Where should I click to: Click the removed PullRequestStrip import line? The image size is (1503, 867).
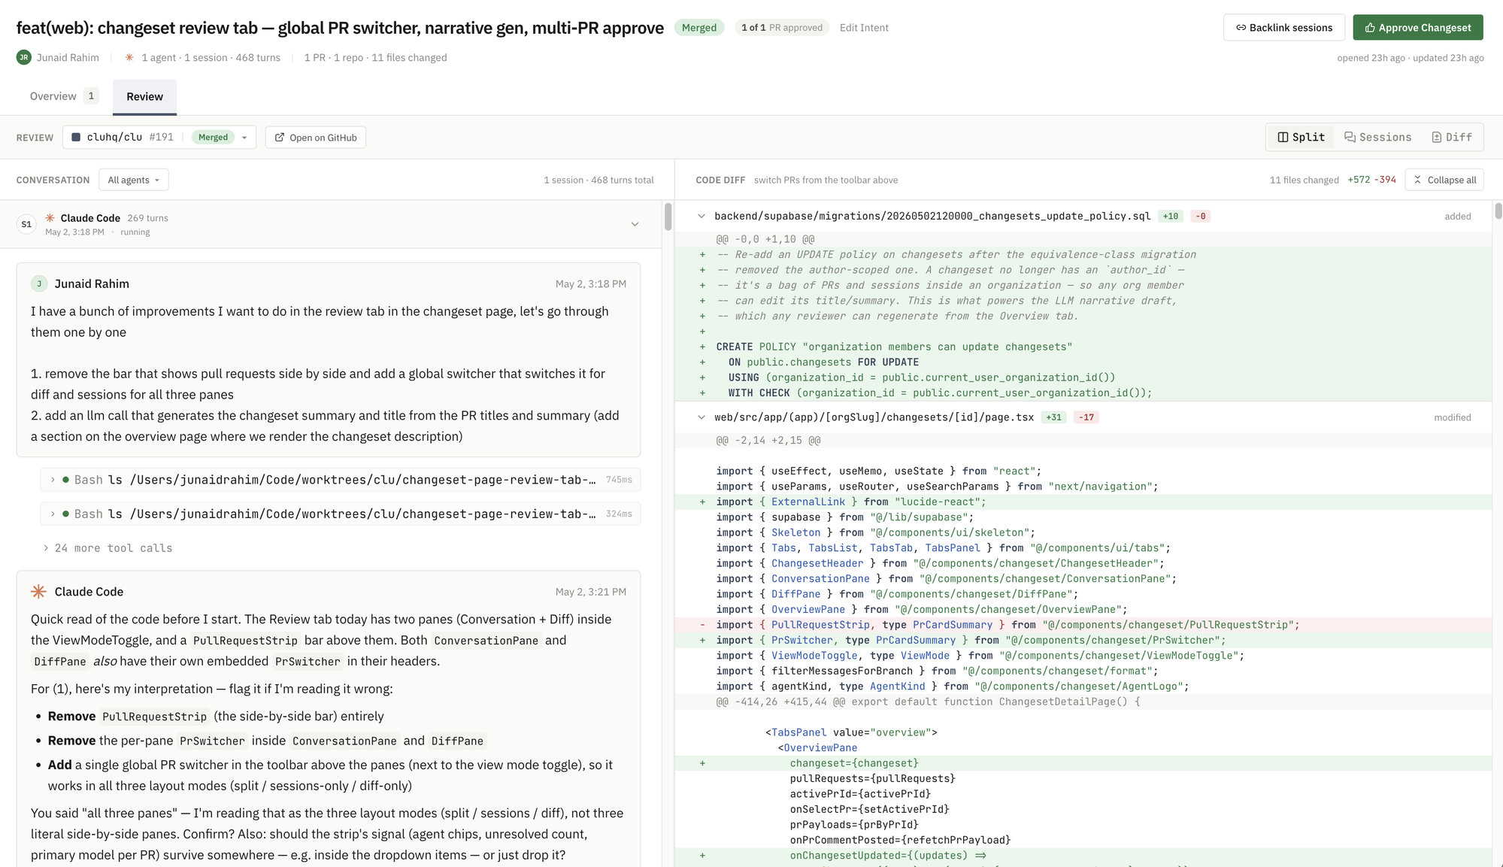pyautogui.click(x=1083, y=625)
